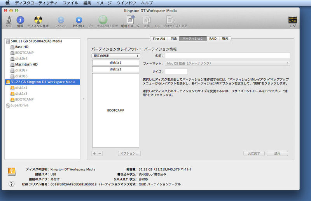Eject the disk with 取り出す icon
This screenshot has width=311, height=201.
click(79, 20)
